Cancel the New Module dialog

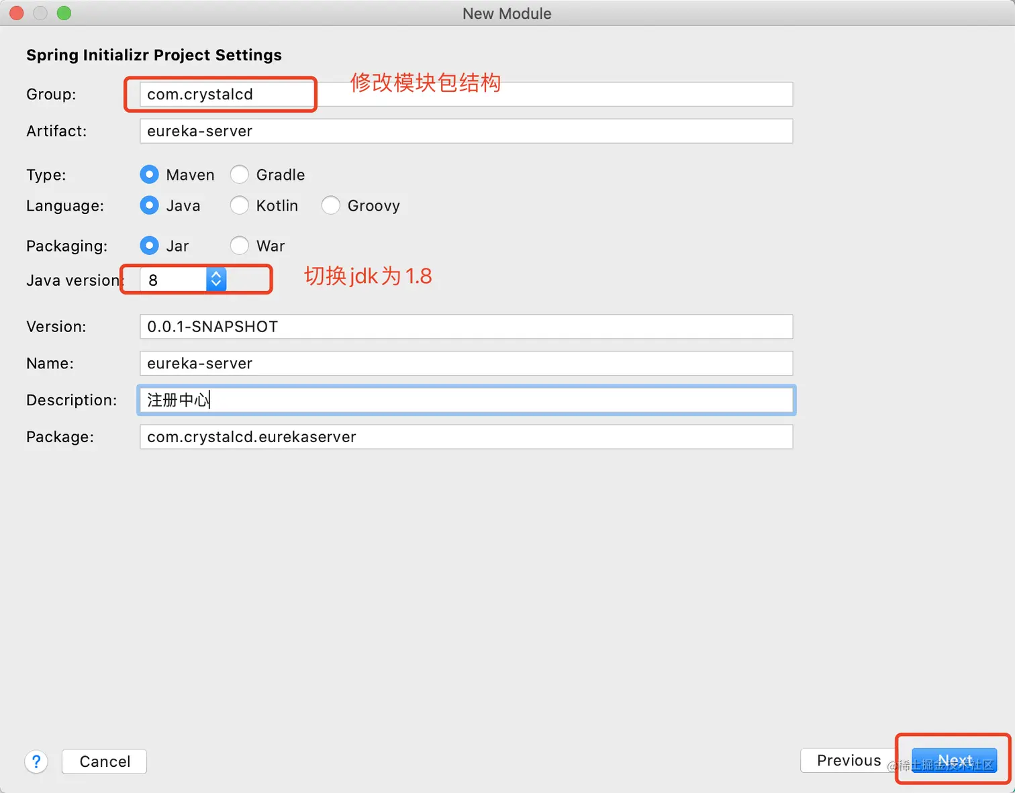[104, 761]
